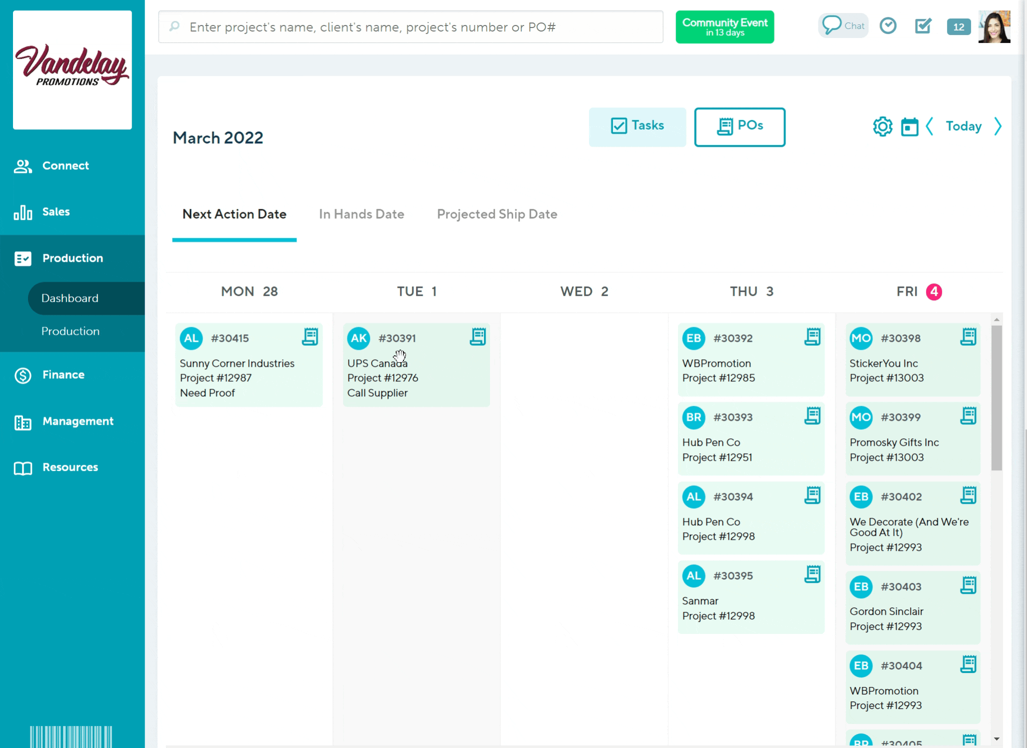Click the project search input field
The height and width of the screenshot is (748, 1027).
point(410,27)
